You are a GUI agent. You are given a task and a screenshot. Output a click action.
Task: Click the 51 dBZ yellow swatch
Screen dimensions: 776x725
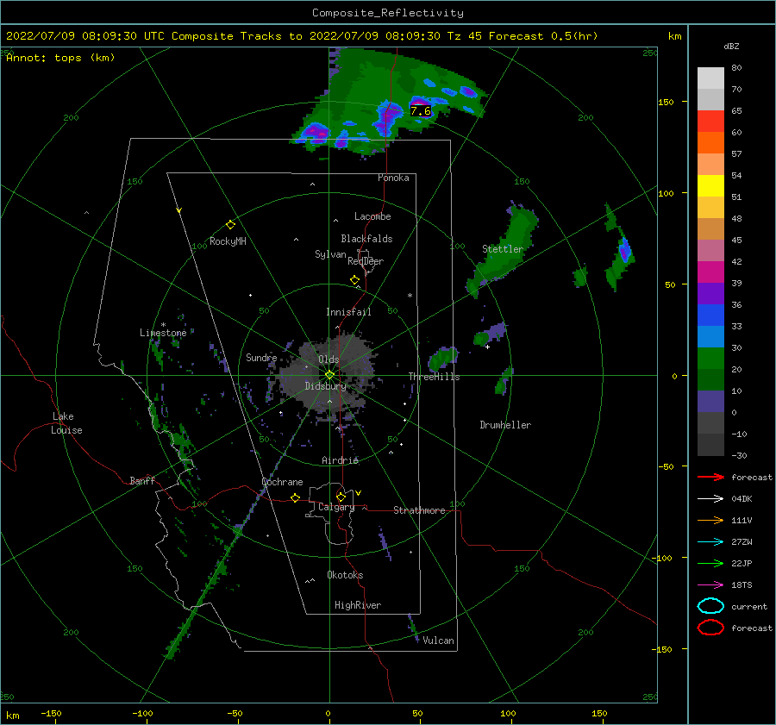[x=710, y=185]
